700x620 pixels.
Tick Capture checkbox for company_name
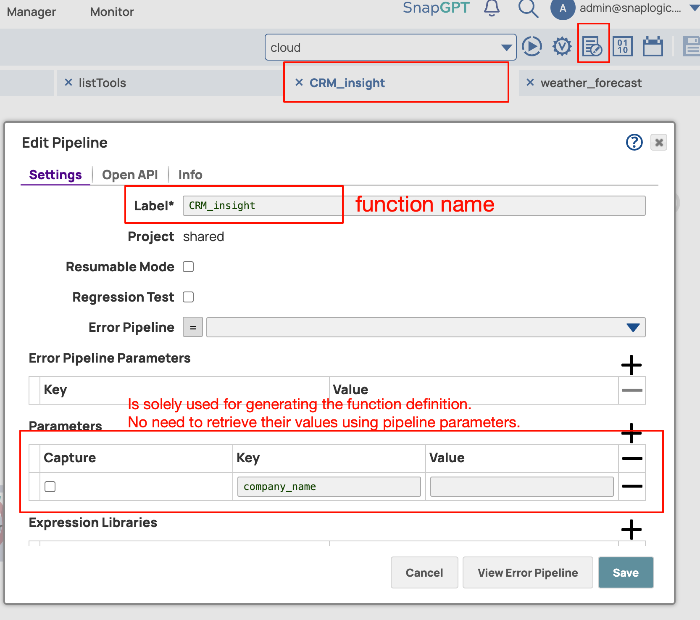[50, 487]
